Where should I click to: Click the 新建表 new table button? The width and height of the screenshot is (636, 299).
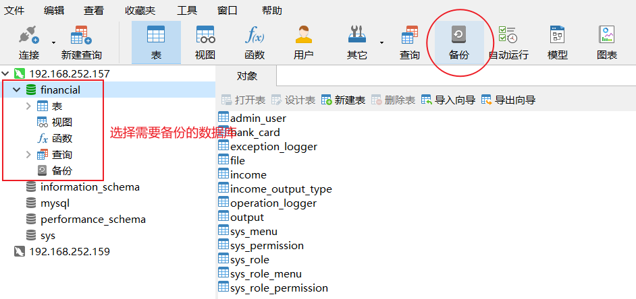[x=343, y=100]
